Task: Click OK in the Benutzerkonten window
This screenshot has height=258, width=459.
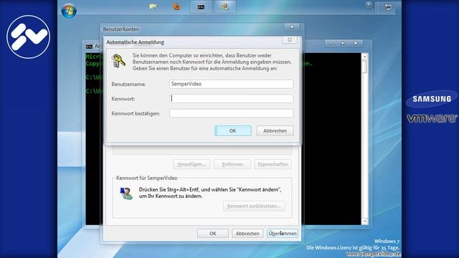Action: (x=213, y=234)
